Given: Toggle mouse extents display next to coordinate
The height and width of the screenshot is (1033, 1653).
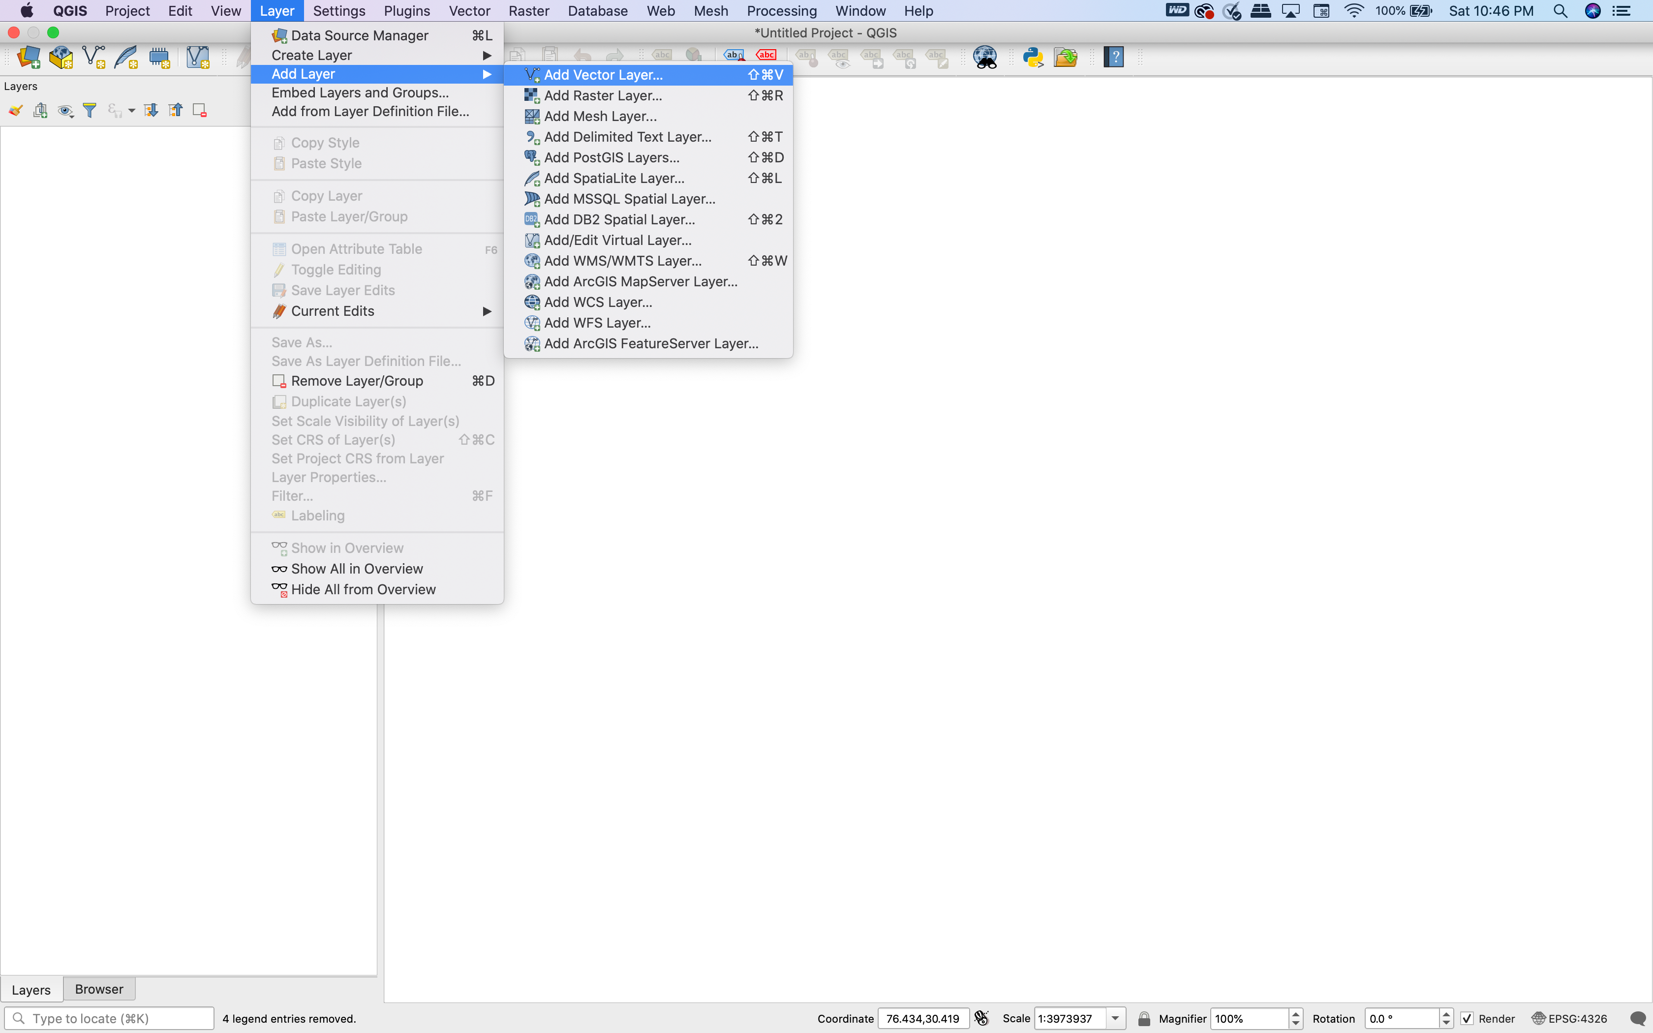Looking at the screenshot, I should (981, 1019).
